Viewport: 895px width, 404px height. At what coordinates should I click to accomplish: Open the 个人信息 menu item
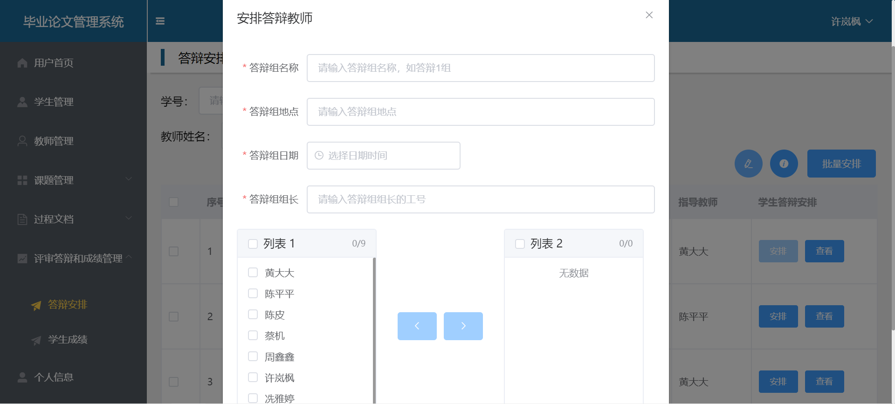coord(73,377)
